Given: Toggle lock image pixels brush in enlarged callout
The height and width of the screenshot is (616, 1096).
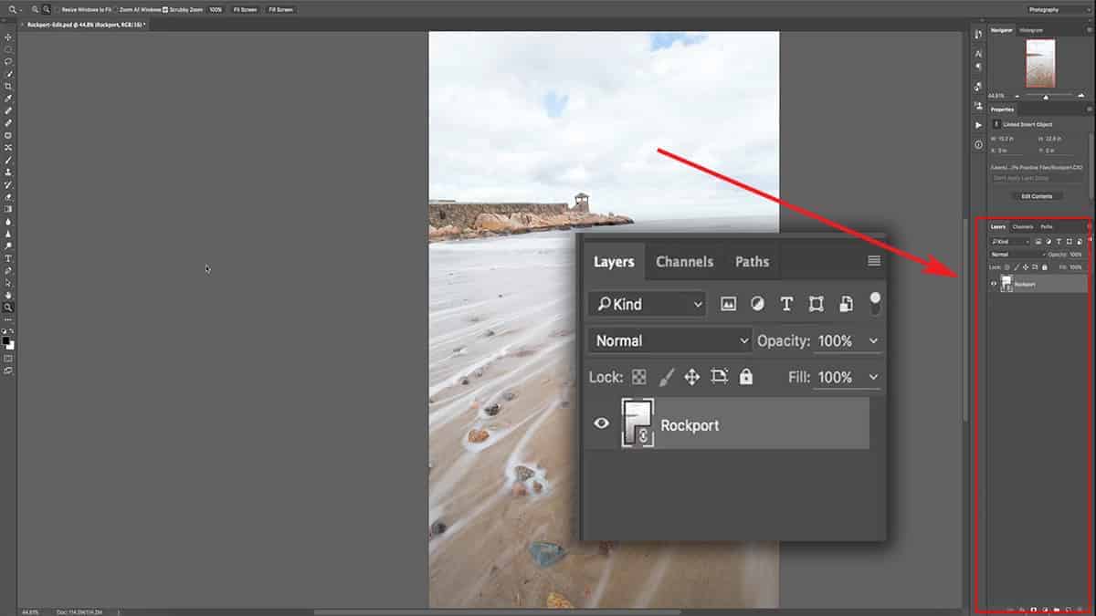Looking at the screenshot, I should pos(667,376).
